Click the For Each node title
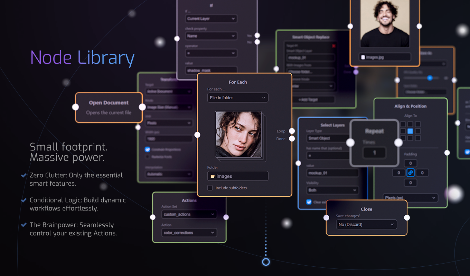Viewport: 470px width, 276px height. [238, 82]
